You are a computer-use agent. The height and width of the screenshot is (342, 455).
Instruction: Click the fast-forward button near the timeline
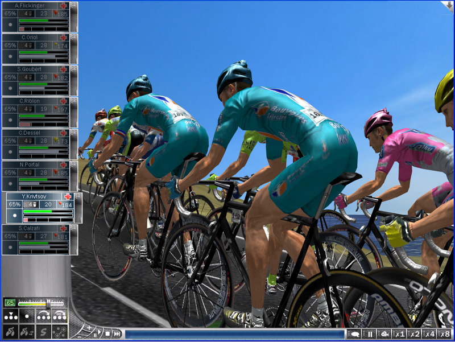(117, 334)
